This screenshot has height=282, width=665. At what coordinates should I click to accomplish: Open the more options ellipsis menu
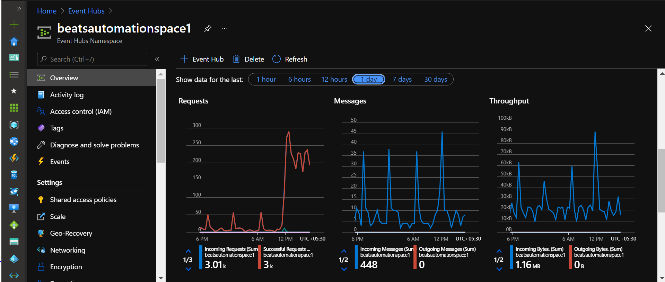(x=225, y=28)
